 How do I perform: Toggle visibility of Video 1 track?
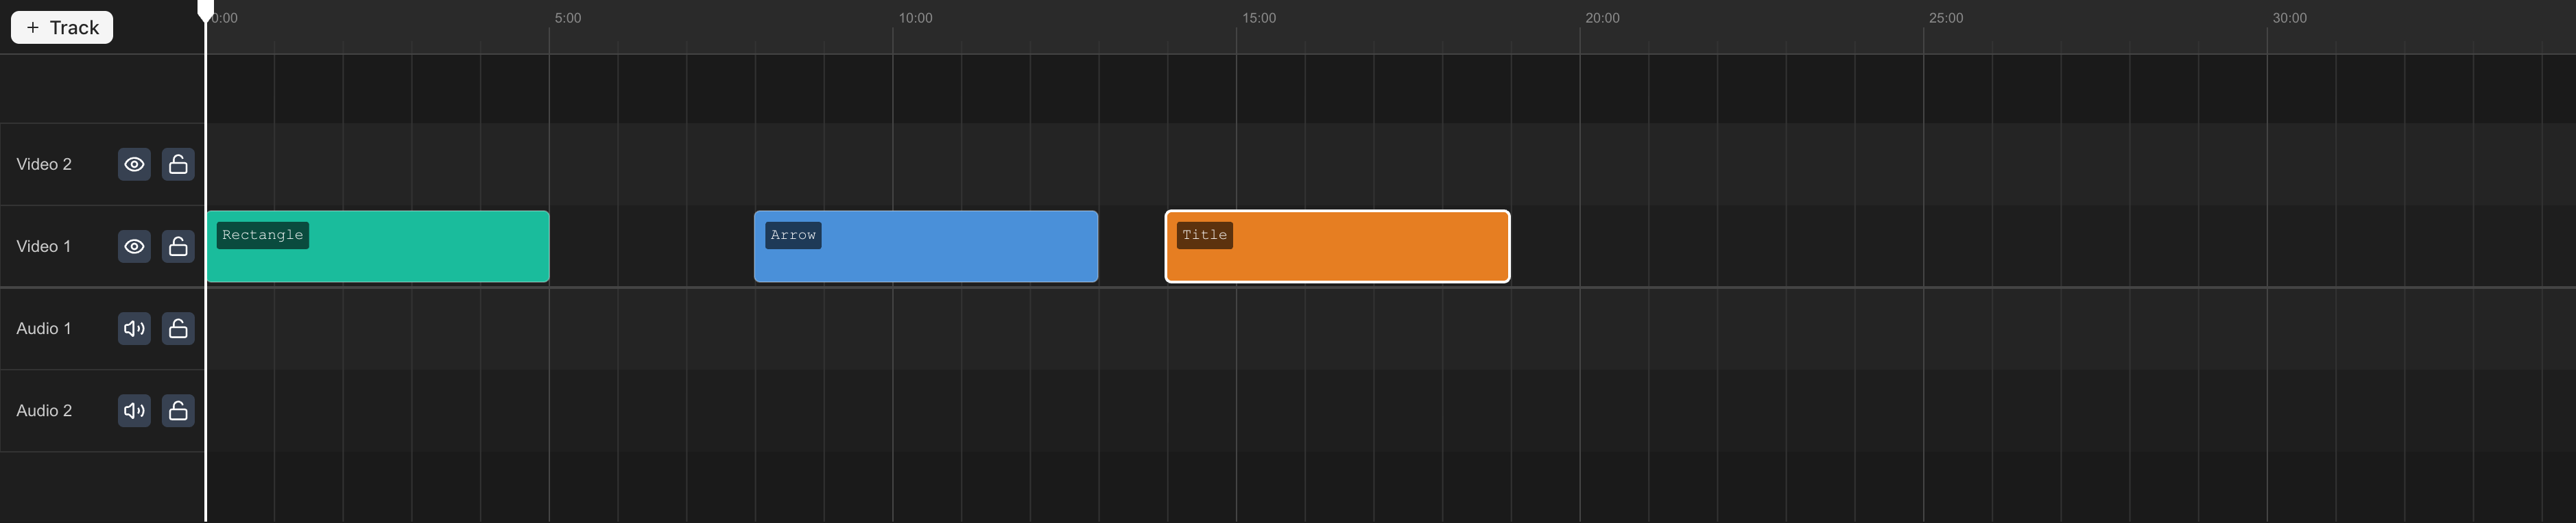click(x=134, y=246)
